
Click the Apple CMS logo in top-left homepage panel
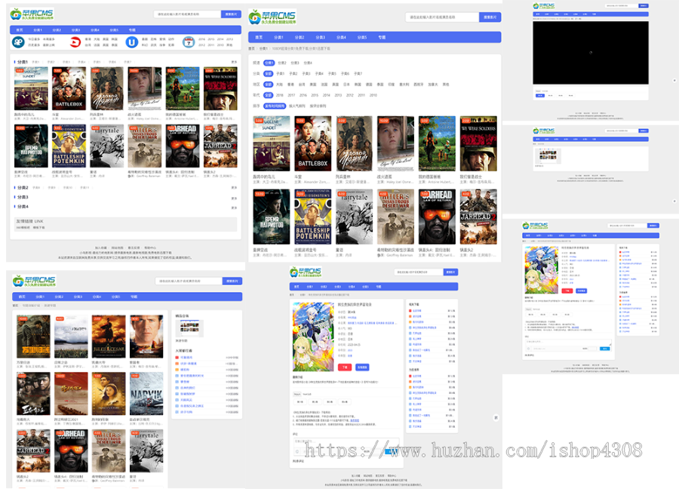coord(32,15)
